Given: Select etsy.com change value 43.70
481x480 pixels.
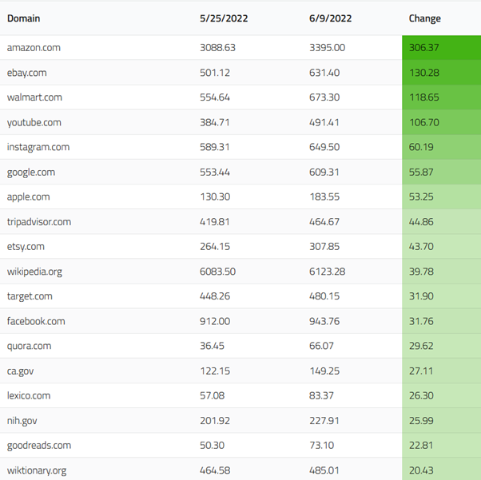Looking at the screenshot, I should 421,246.
